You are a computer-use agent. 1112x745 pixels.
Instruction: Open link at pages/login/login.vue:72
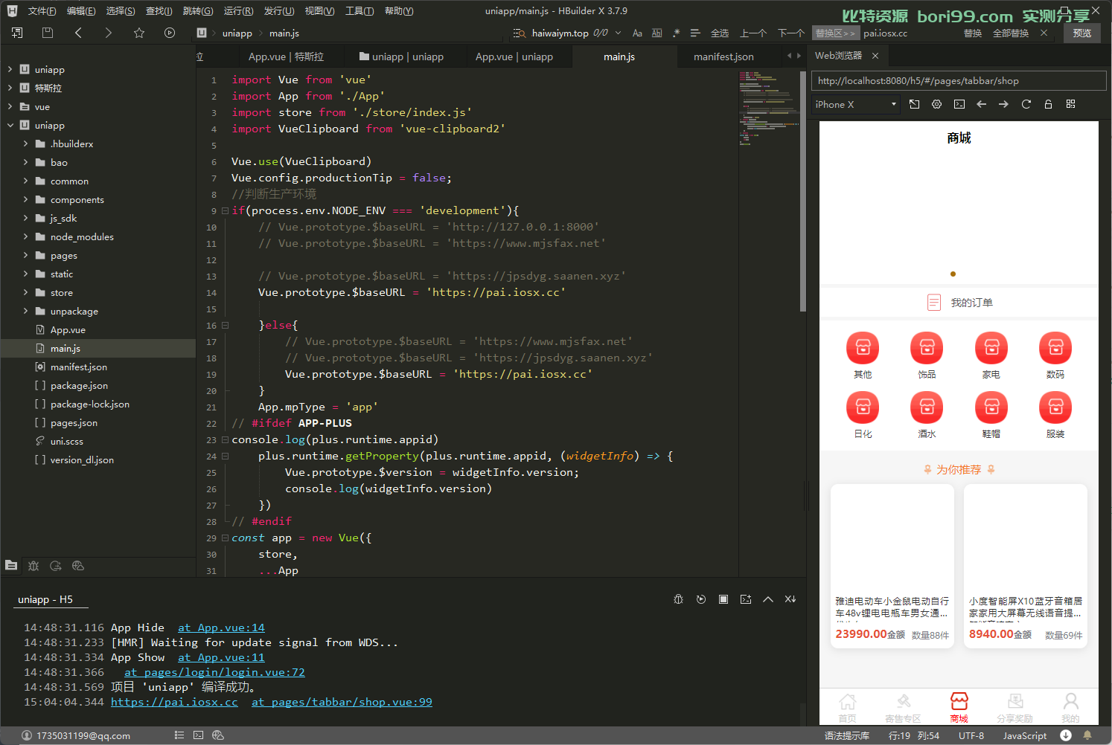(x=214, y=672)
